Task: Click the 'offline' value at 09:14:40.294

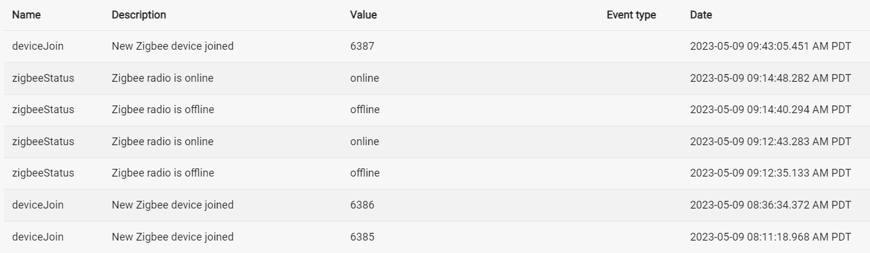Action: point(365,110)
